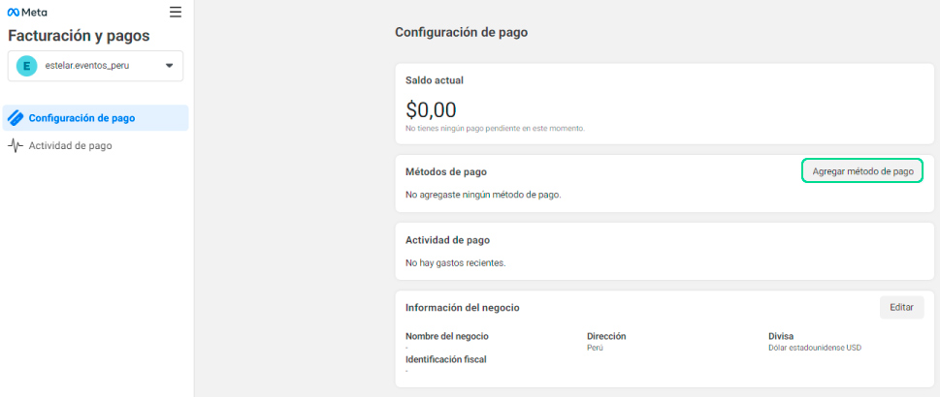
Task: Click the $0,00 current balance amount
Action: click(x=431, y=110)
